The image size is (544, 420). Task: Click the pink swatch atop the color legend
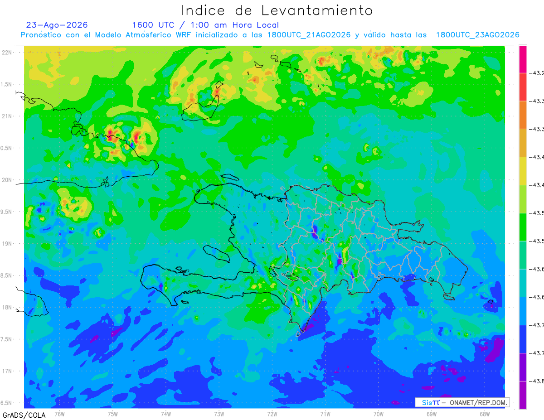[523, 59]
